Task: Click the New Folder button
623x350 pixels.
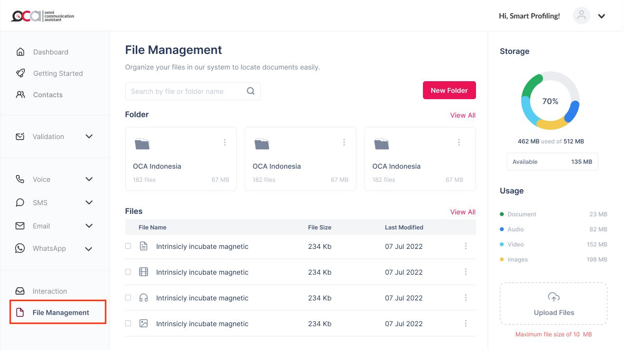Action: click(x=449, y=90)
